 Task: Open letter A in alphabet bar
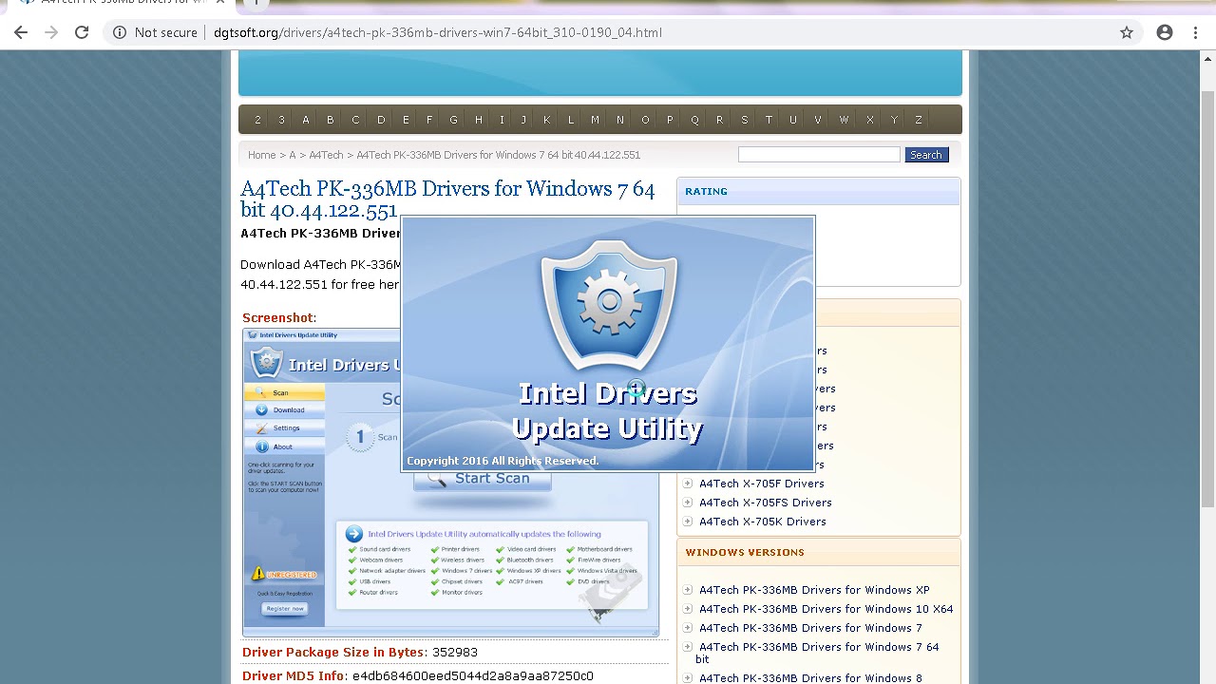tap(306, 120)
